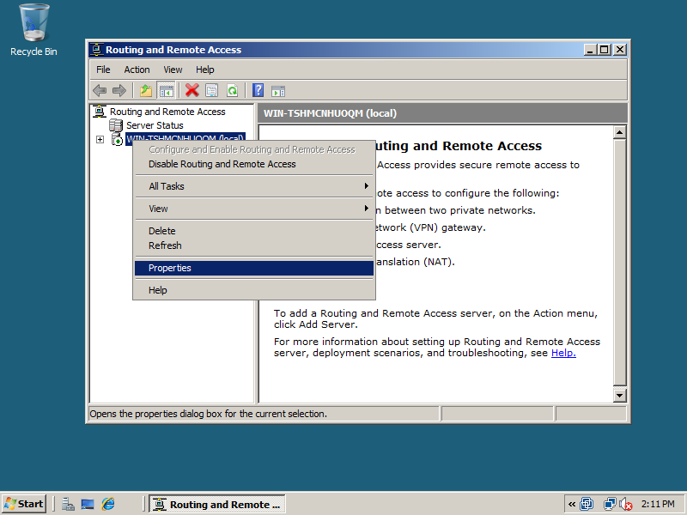Click the muted volume tray icon
The width and height of the screenshot is (687, 515).
click(626, 505)
